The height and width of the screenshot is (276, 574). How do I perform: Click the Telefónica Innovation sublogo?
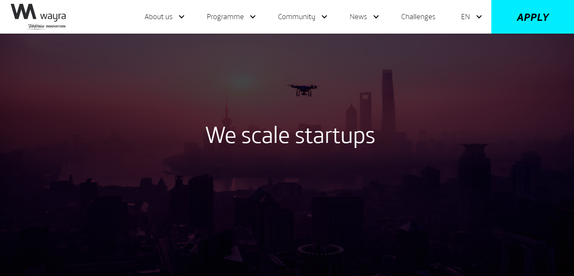(46, 26)
